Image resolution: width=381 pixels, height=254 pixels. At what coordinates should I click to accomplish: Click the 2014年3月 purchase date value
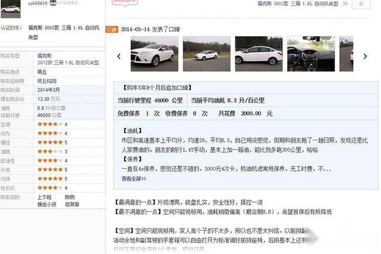[x=48, y=90]
